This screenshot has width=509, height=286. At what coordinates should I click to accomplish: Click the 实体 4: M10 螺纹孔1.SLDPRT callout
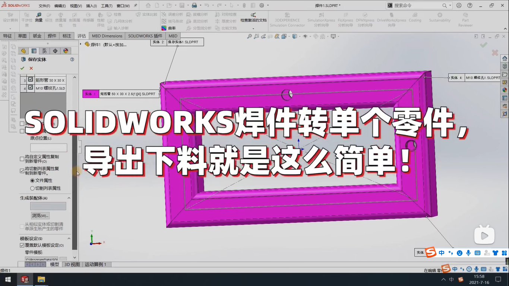pyautogui.click(x=474, y=78)
